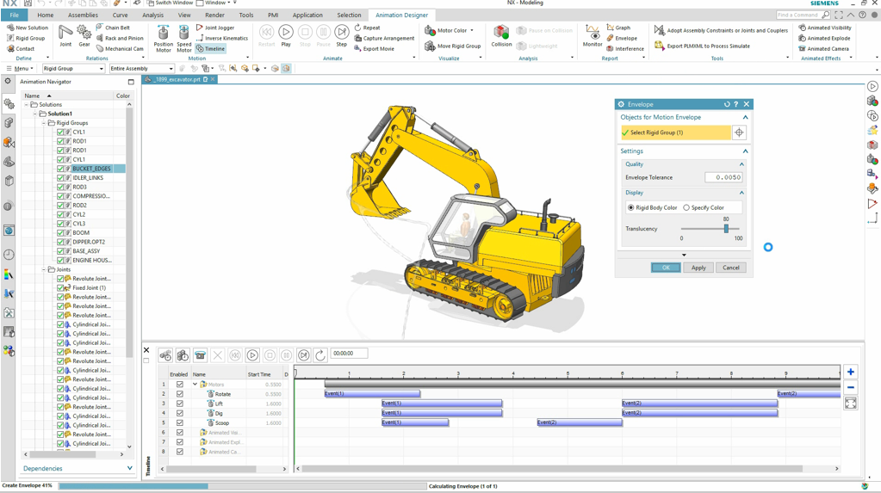The image size is (881, 493).
Task: Select the Position Motor tool
Action: tap(163, 37)
